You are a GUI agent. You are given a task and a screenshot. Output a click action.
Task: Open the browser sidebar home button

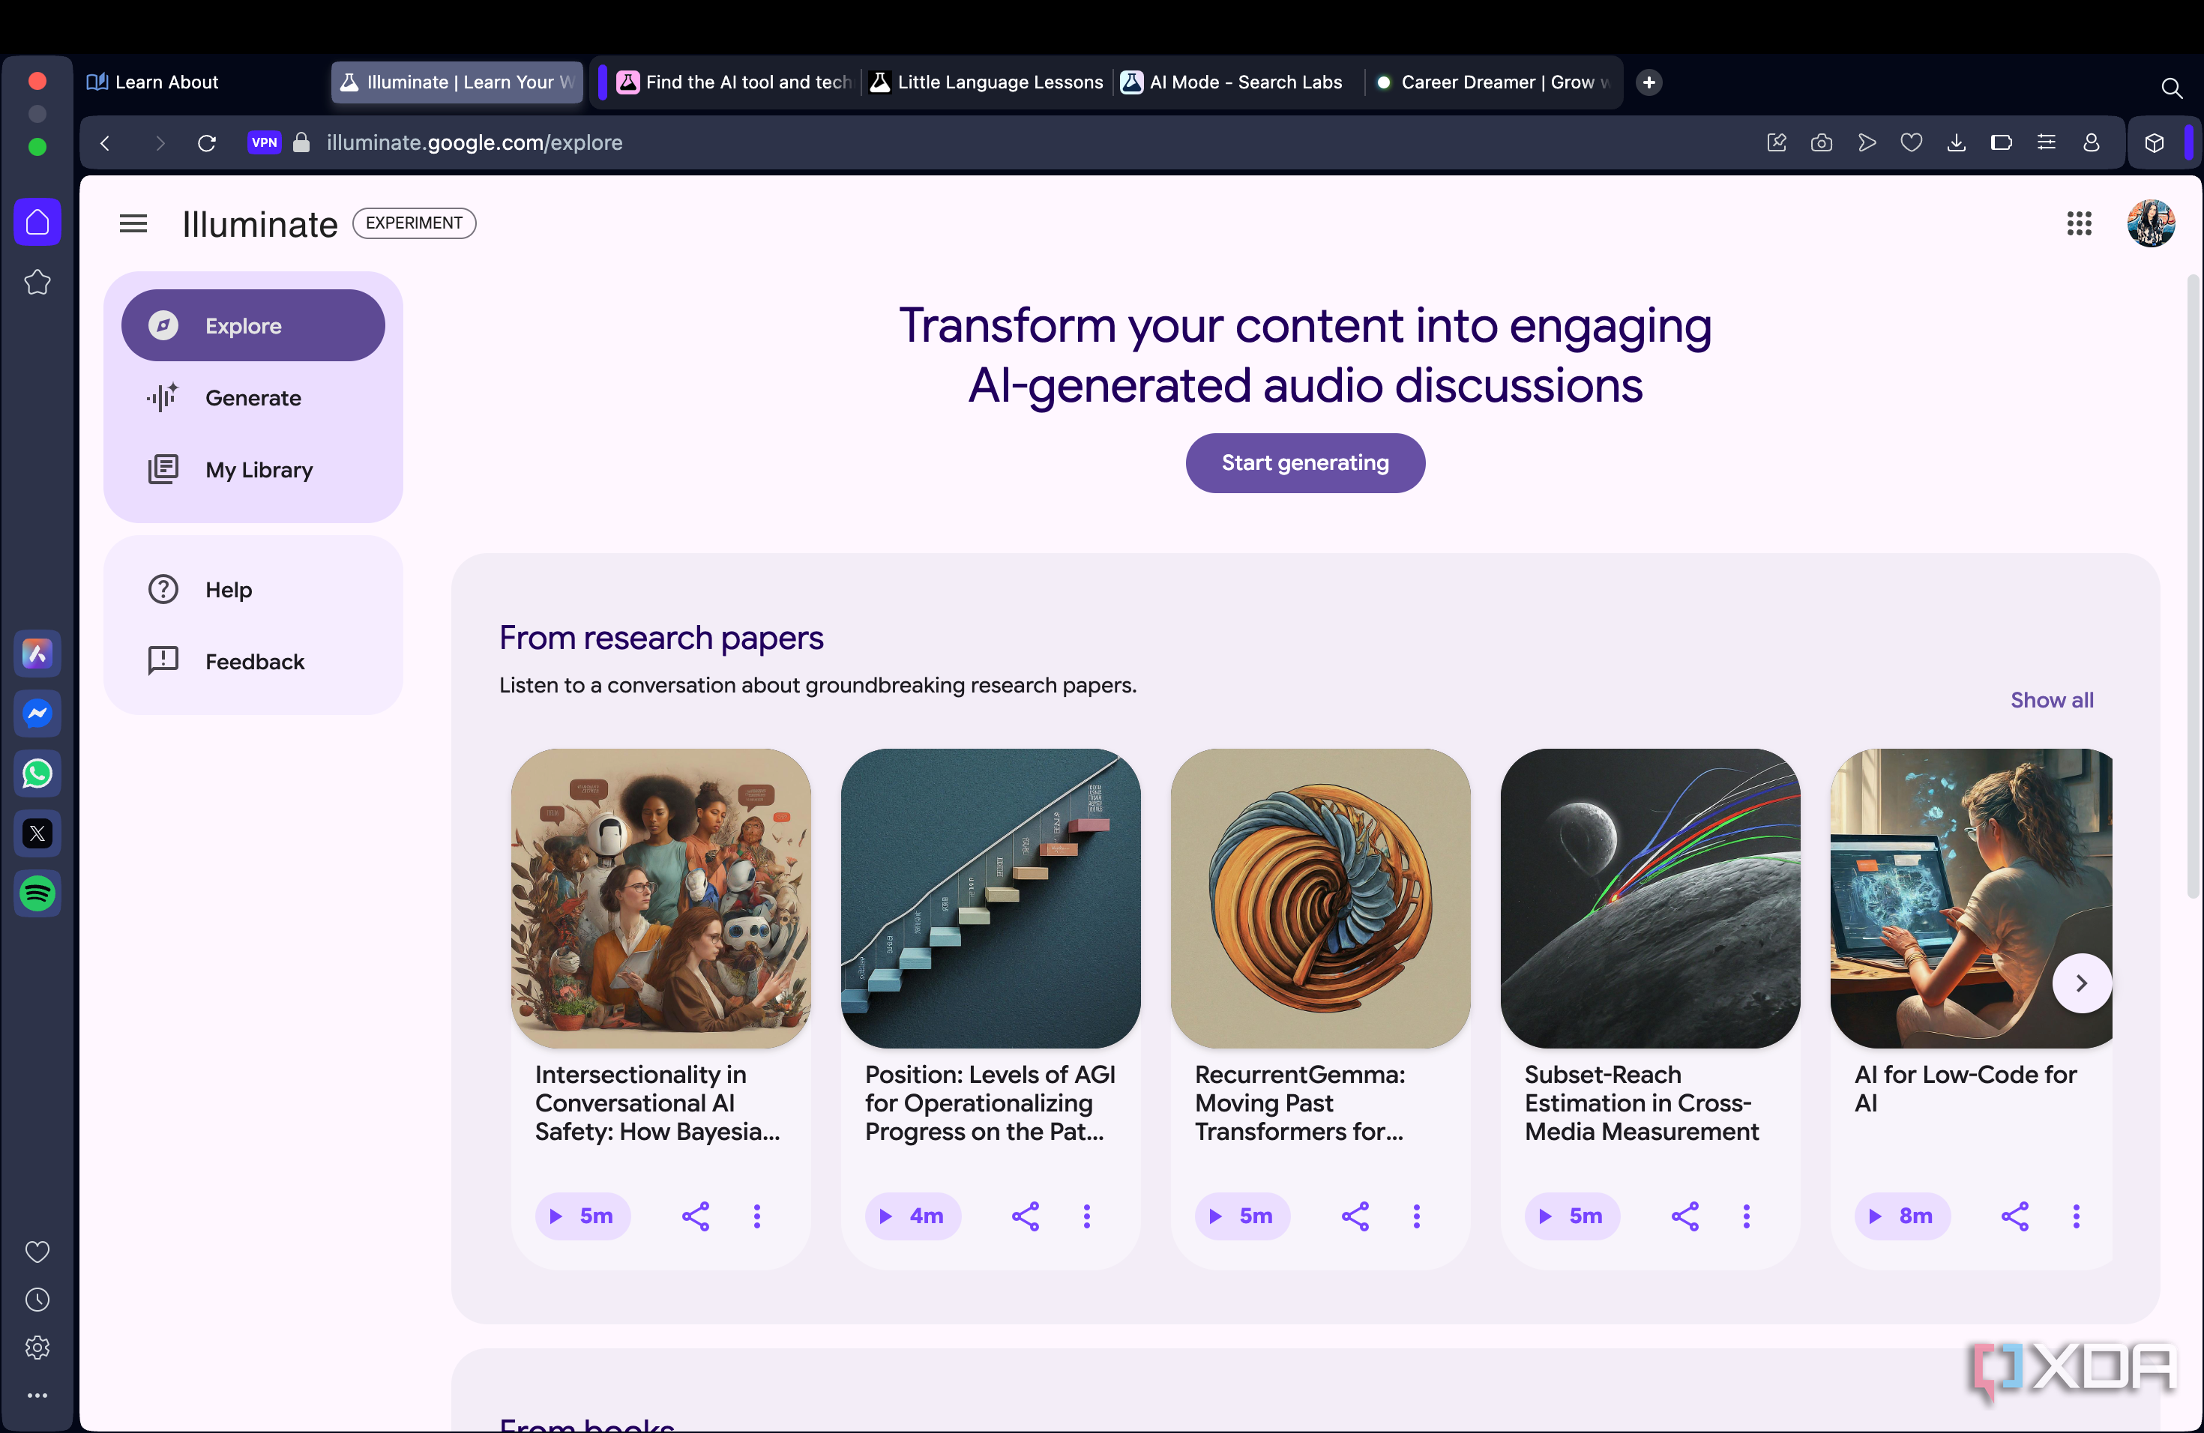point(37,222)
